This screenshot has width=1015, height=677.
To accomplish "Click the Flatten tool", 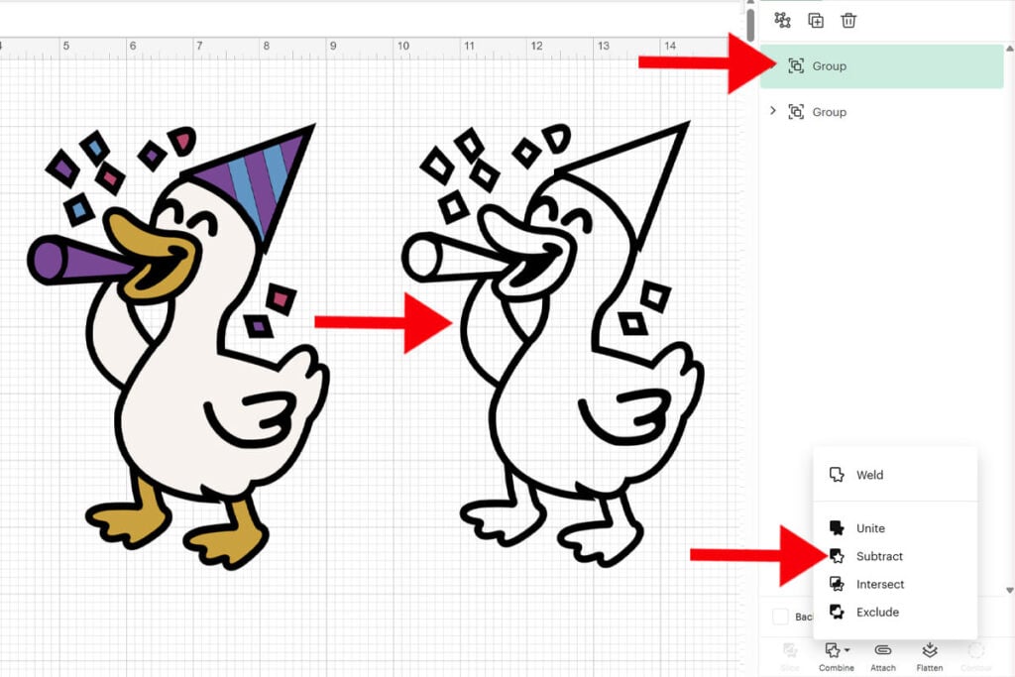I will click(x=930, y=656).
